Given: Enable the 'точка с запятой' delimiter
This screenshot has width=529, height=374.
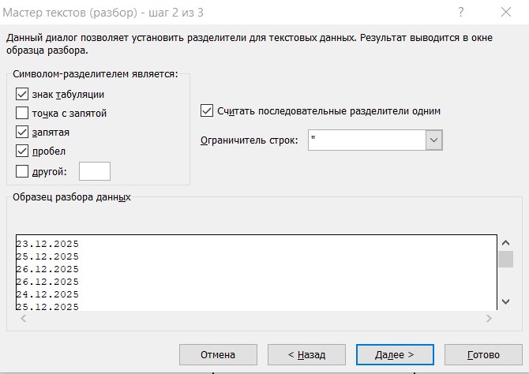Looking at the screenshot, I should pos(22,113).
